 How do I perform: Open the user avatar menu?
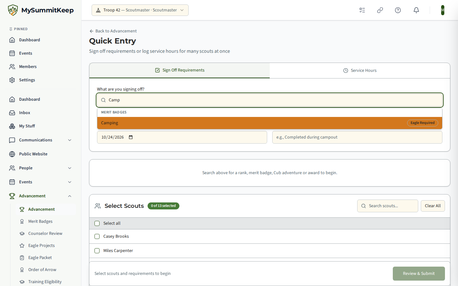point(443,10)
